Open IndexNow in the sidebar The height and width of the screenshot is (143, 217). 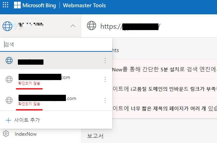(26, 134)
